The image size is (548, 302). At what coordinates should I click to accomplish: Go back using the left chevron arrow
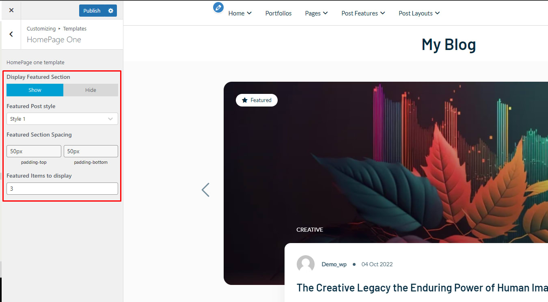point(11,35)
